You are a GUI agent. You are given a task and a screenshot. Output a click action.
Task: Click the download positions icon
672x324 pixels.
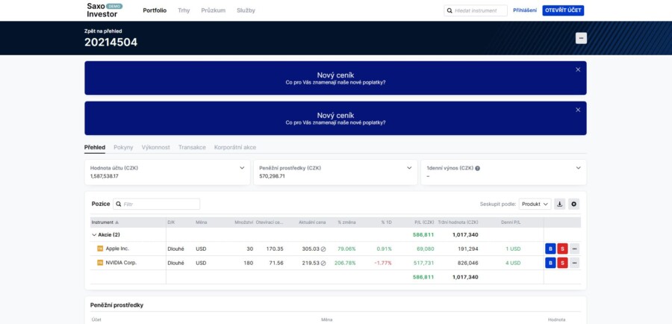(x=559, y=204)
